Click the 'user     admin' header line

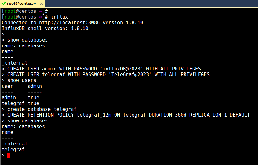(x=22, y=86)
